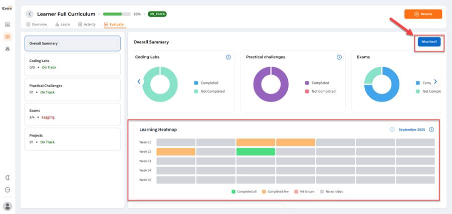Toggle dark mode with the moon icon

(8, 178)
